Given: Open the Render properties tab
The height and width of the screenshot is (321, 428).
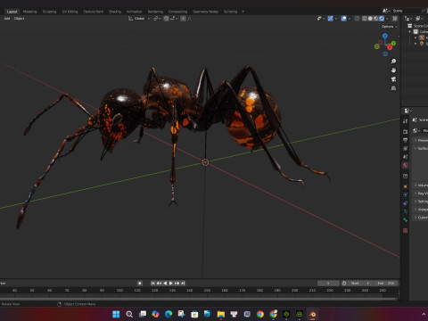Looking at the screenshot, I should tap(405, 131).
